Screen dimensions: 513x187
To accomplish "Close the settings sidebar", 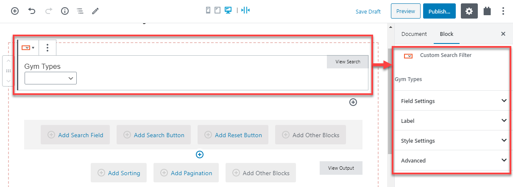I will point(503,34).
